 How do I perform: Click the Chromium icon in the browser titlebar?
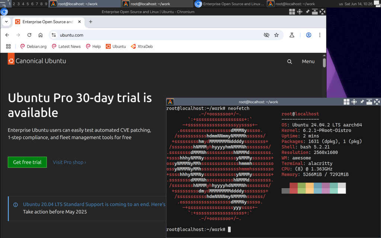pyautogui.click(x=4, y=12)
